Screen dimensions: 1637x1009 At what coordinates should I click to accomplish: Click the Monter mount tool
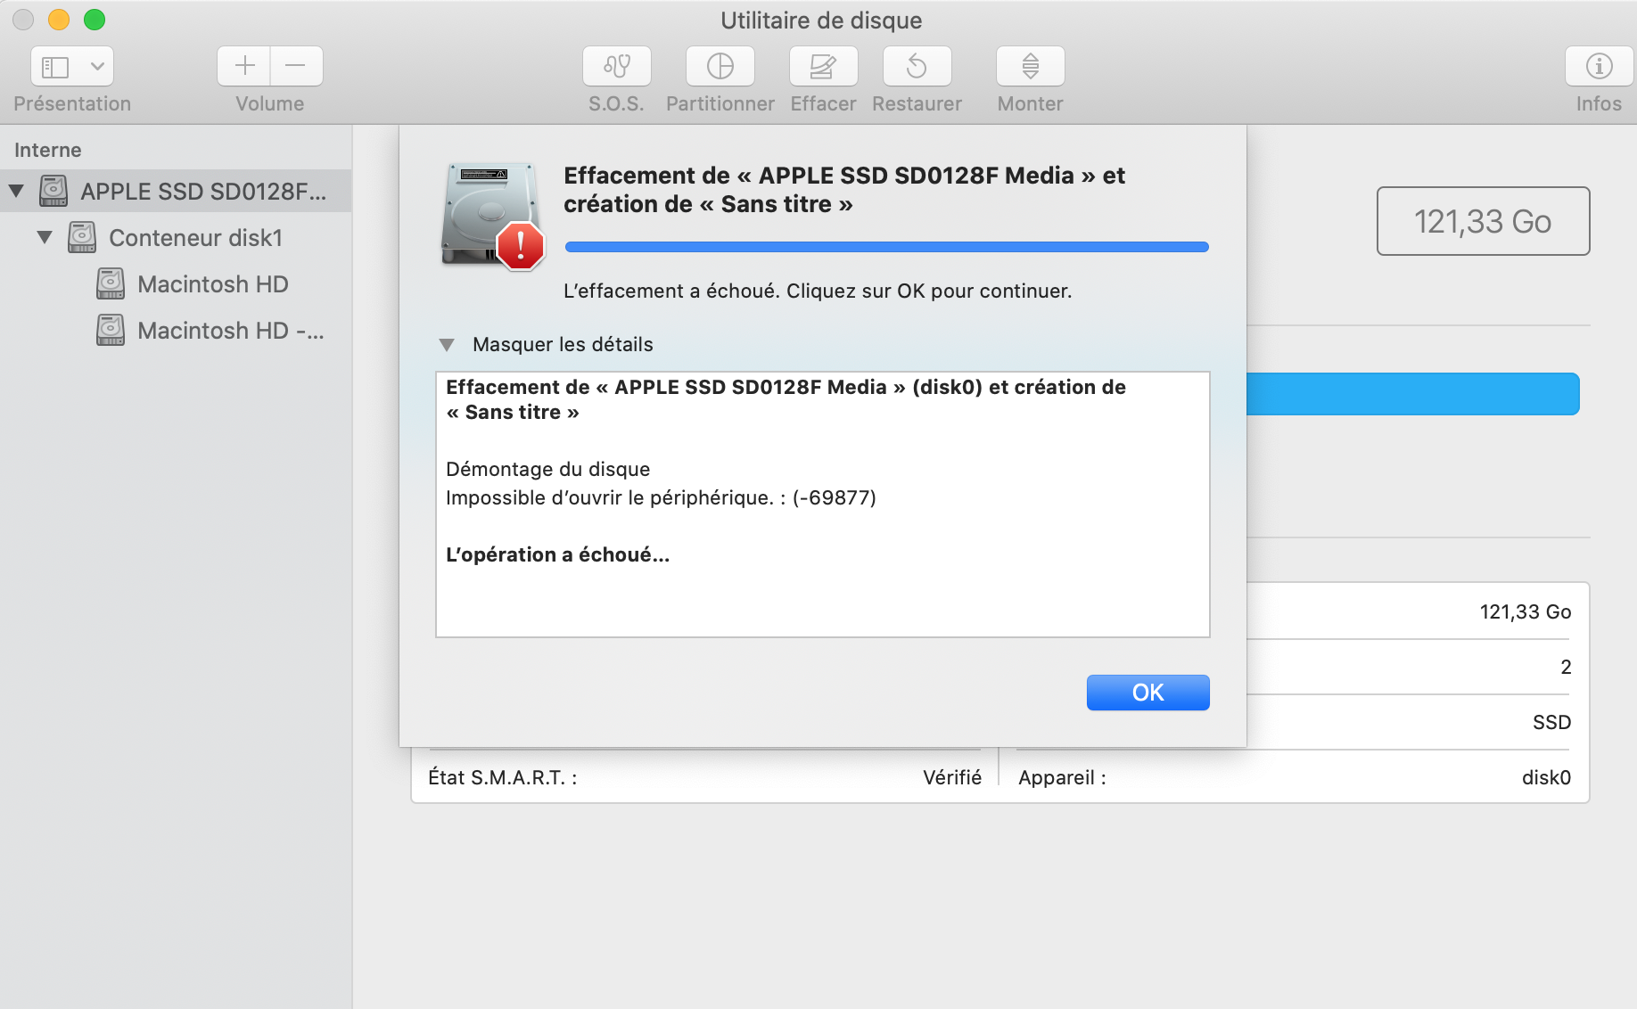(1030, 66)
